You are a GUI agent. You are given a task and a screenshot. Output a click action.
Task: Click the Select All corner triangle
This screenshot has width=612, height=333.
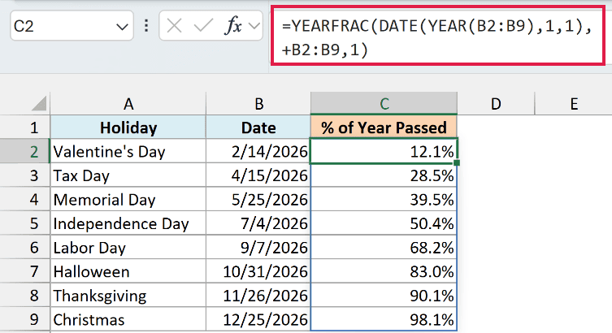pos(39,103)
